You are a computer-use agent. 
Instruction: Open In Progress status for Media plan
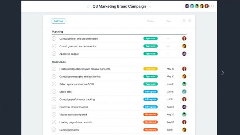tap(150, 92)
